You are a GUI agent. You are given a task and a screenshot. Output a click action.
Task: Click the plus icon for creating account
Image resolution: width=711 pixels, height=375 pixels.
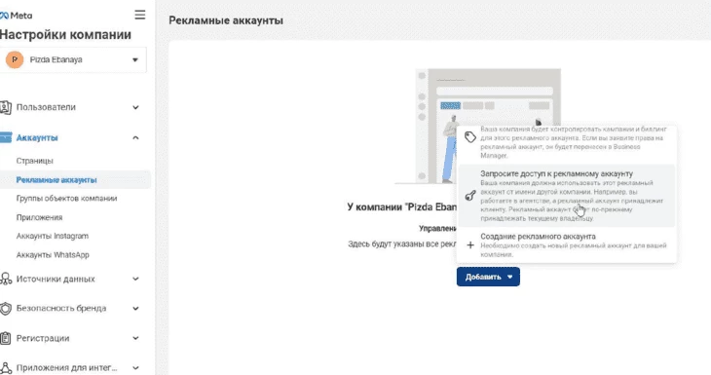coord(470,245)
